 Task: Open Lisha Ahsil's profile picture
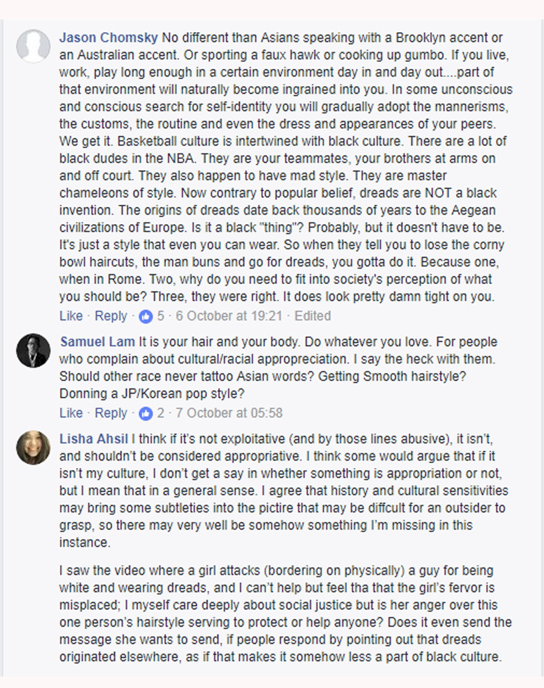[33, 447]
